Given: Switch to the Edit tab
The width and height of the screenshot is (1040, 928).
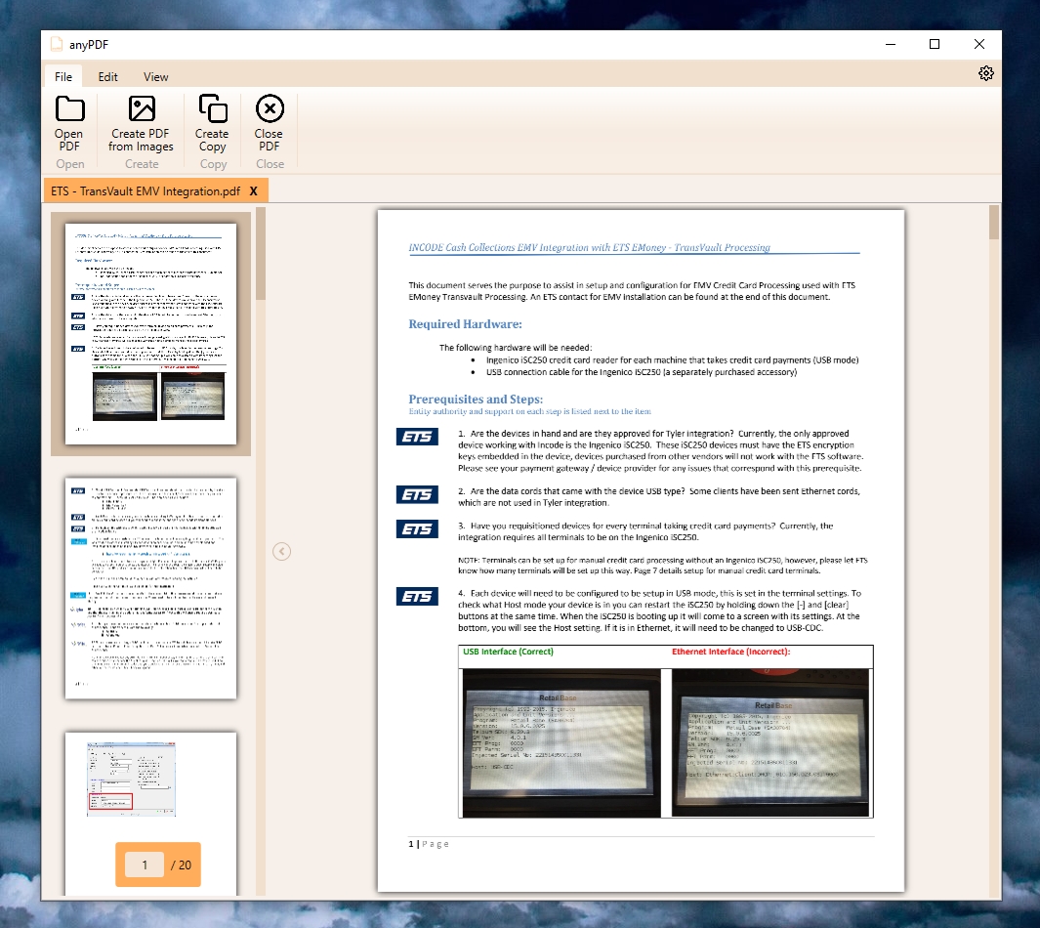Looking at the screenshot, I should click(x=108, y=77).
